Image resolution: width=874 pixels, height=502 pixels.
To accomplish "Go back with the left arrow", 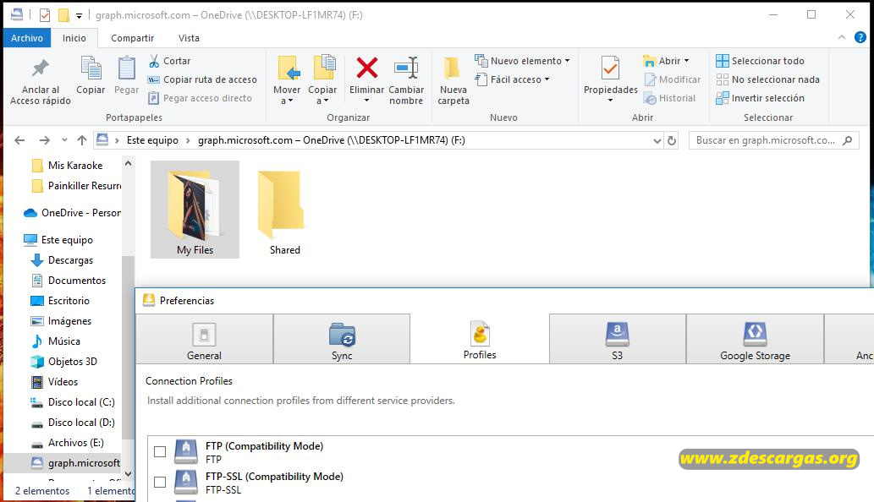I will point(19,140).
